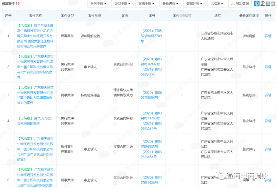Open the 数据标签 dropdown
The image size is (277, 188).
194,4
